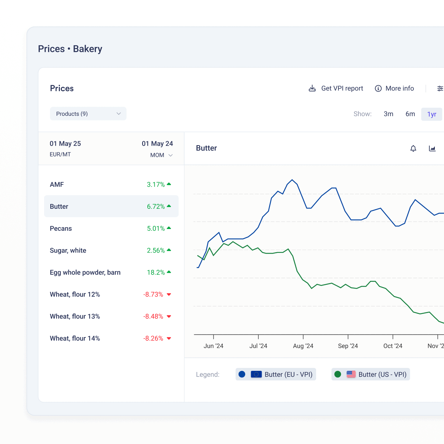Image resolution: width=444 pixels, height=444 pixels.
Task: Click the Get VPI report button
Action: (x=342, y=89)
